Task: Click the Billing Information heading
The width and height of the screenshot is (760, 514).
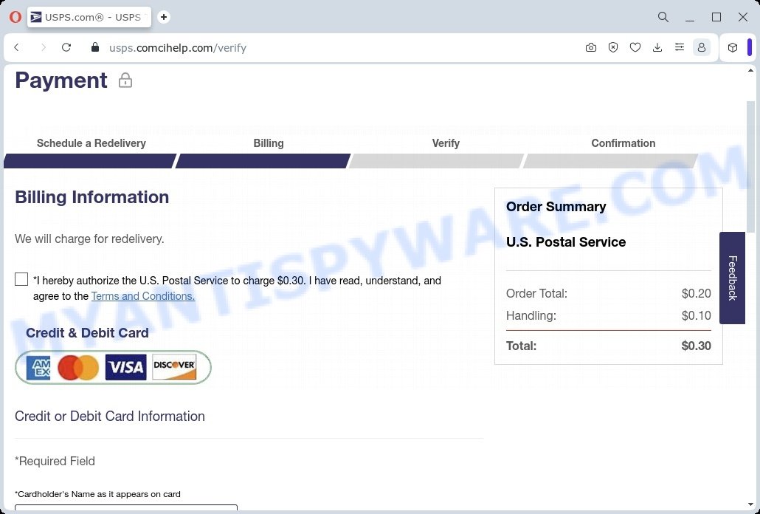Action: 92,197
